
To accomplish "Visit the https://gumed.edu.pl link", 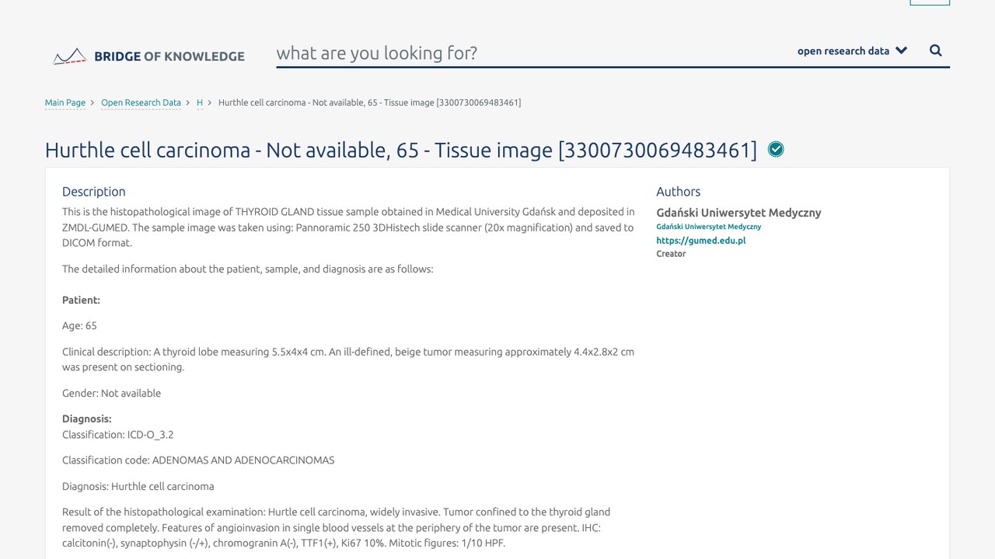I will click(700, 241).
